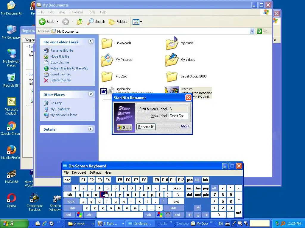This screenshot has height=228, width=305.
Task: Toggle the Folders pane button
Action: [x=118, y=22]
